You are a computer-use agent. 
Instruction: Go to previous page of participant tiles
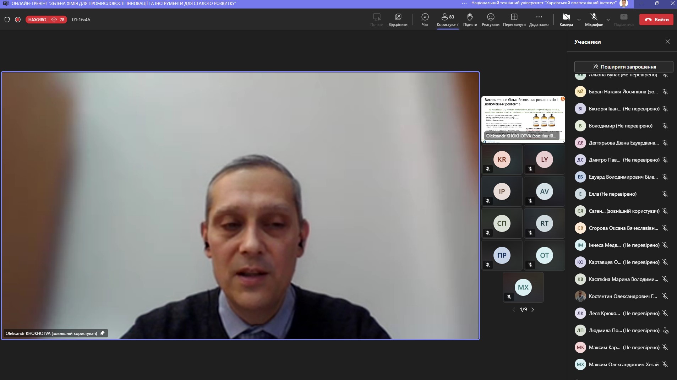click(514, 310)
